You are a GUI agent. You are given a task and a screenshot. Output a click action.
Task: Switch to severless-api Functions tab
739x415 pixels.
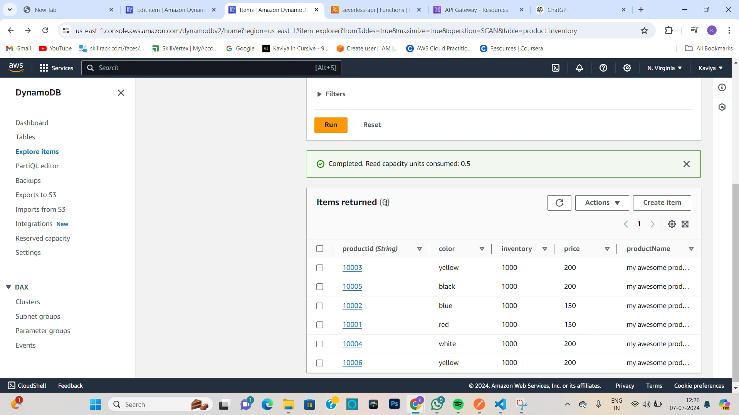tap(376, 10)
